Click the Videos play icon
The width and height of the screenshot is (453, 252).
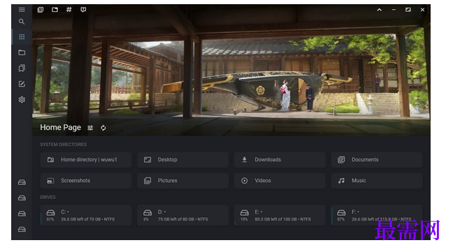[x=245, y=181]
